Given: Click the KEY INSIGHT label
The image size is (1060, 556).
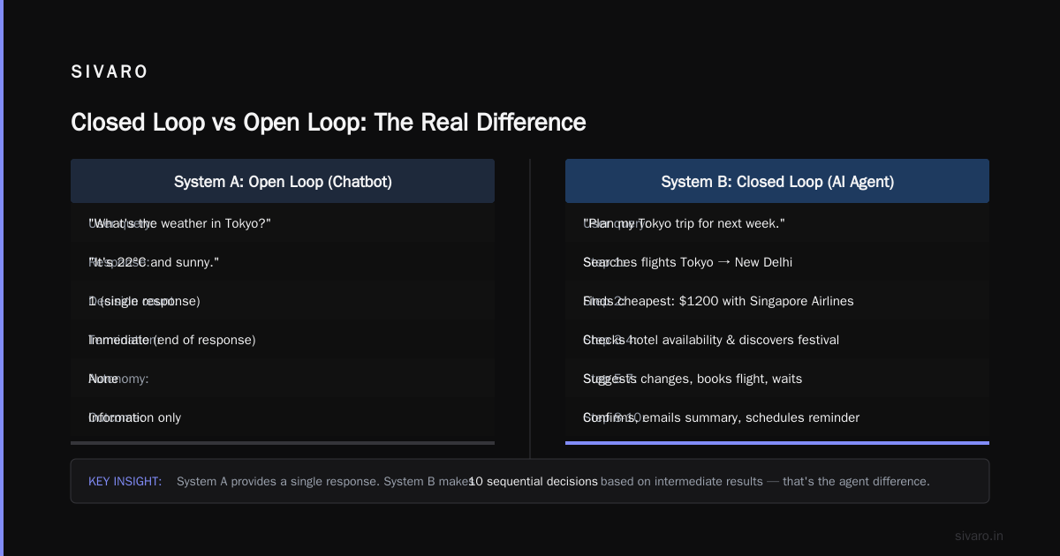Looking at the screenshot, I should (125, 481).
